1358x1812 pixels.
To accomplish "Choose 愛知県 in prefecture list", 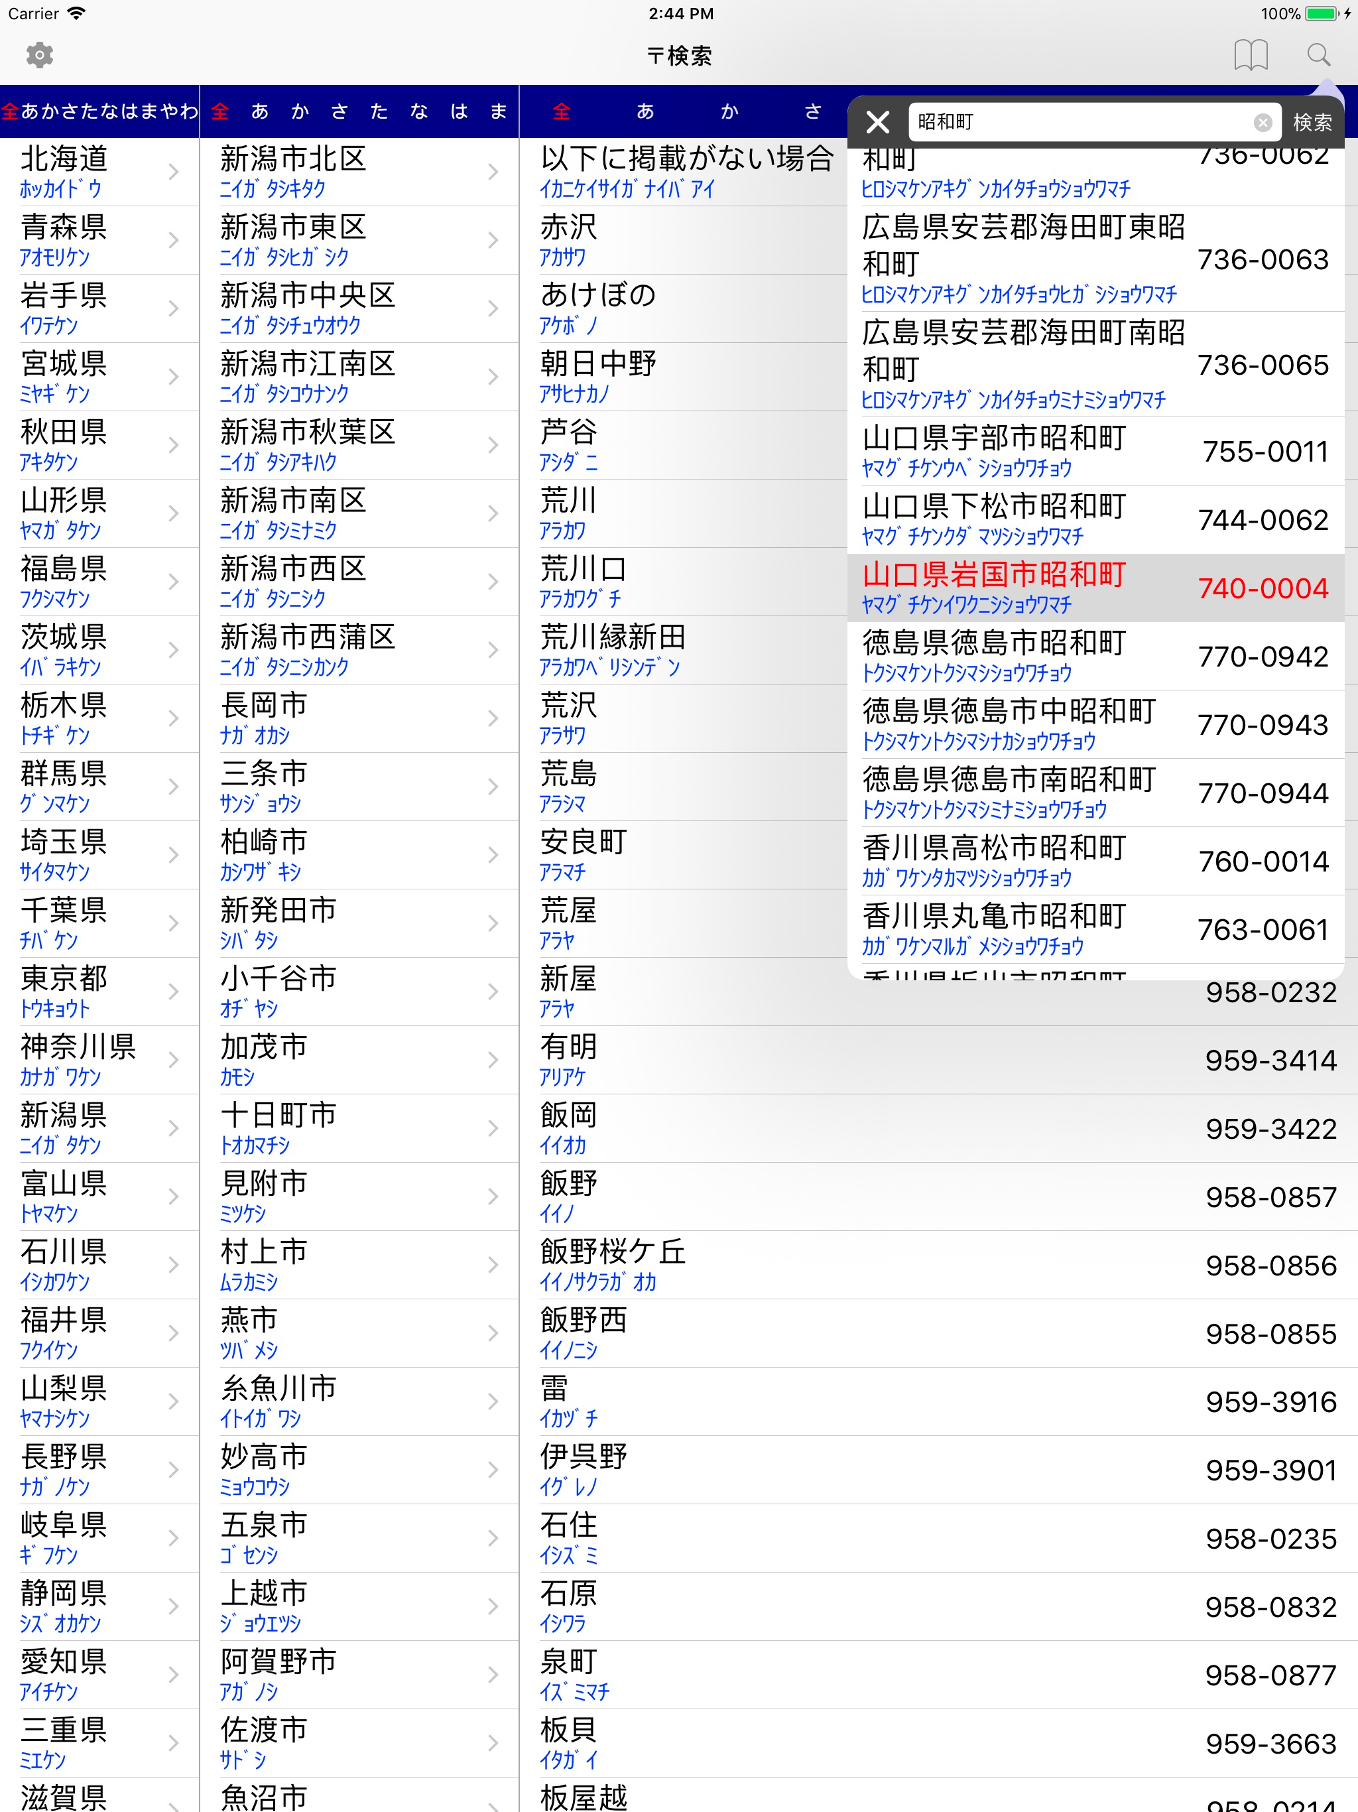I will (99, 1675).
